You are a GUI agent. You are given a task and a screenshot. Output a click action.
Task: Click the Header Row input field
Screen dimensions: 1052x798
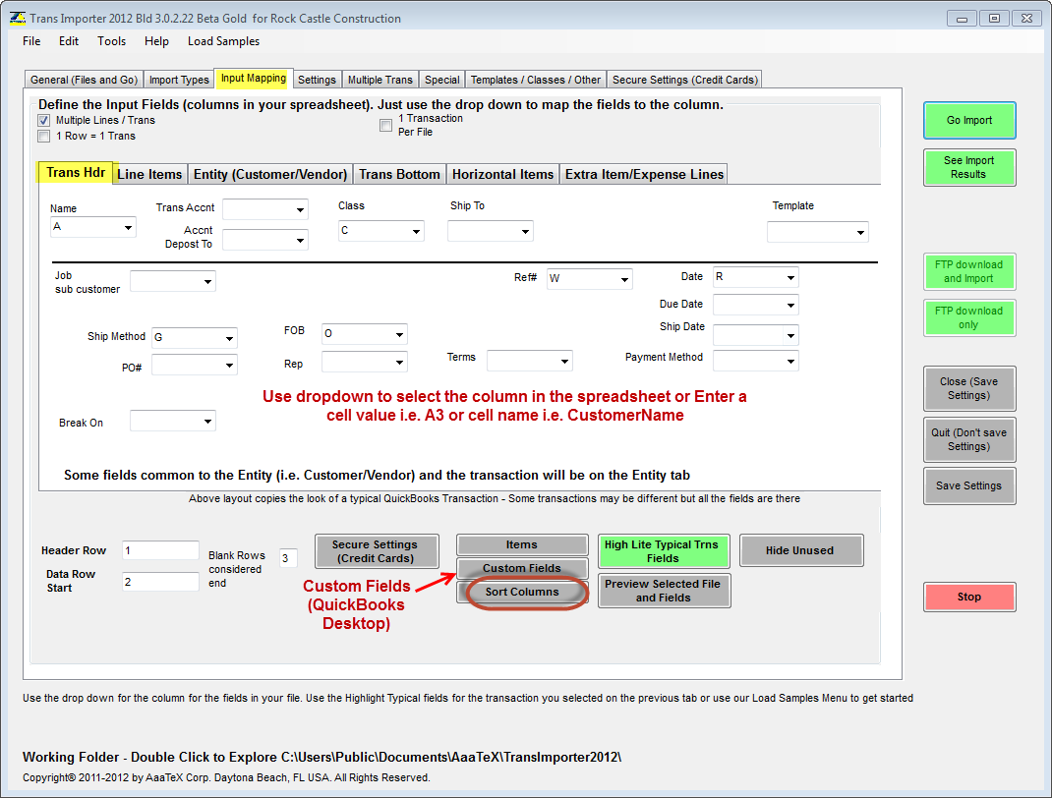(x=160, y=550)
